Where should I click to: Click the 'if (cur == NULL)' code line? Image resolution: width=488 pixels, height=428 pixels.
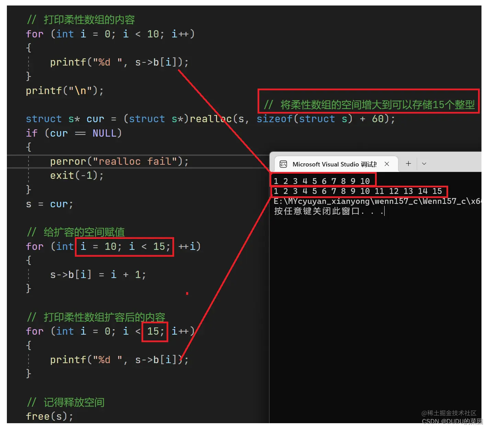click(74, 133)
